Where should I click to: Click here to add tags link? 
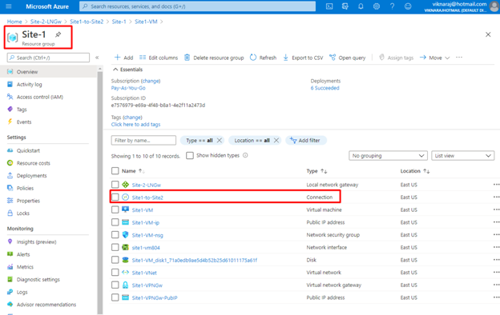(136, 125)
